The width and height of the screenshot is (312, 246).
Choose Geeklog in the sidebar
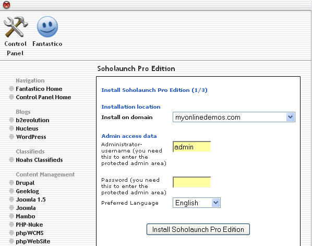click(x=28, y=191)
